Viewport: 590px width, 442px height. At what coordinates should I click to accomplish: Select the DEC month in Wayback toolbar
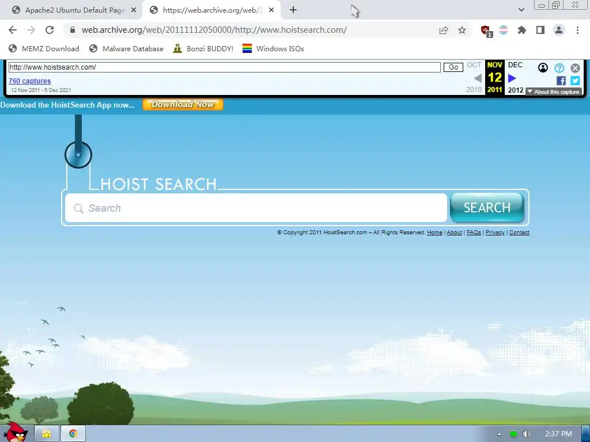pyautogui.click(x=515, y=64)
